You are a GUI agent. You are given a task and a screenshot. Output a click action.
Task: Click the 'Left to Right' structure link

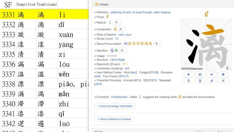117,60
